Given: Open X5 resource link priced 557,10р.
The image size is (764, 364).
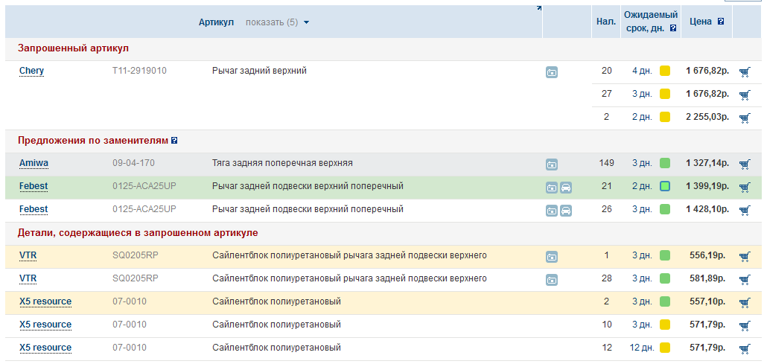Looking at the screenshot, I should pos(45,301).
